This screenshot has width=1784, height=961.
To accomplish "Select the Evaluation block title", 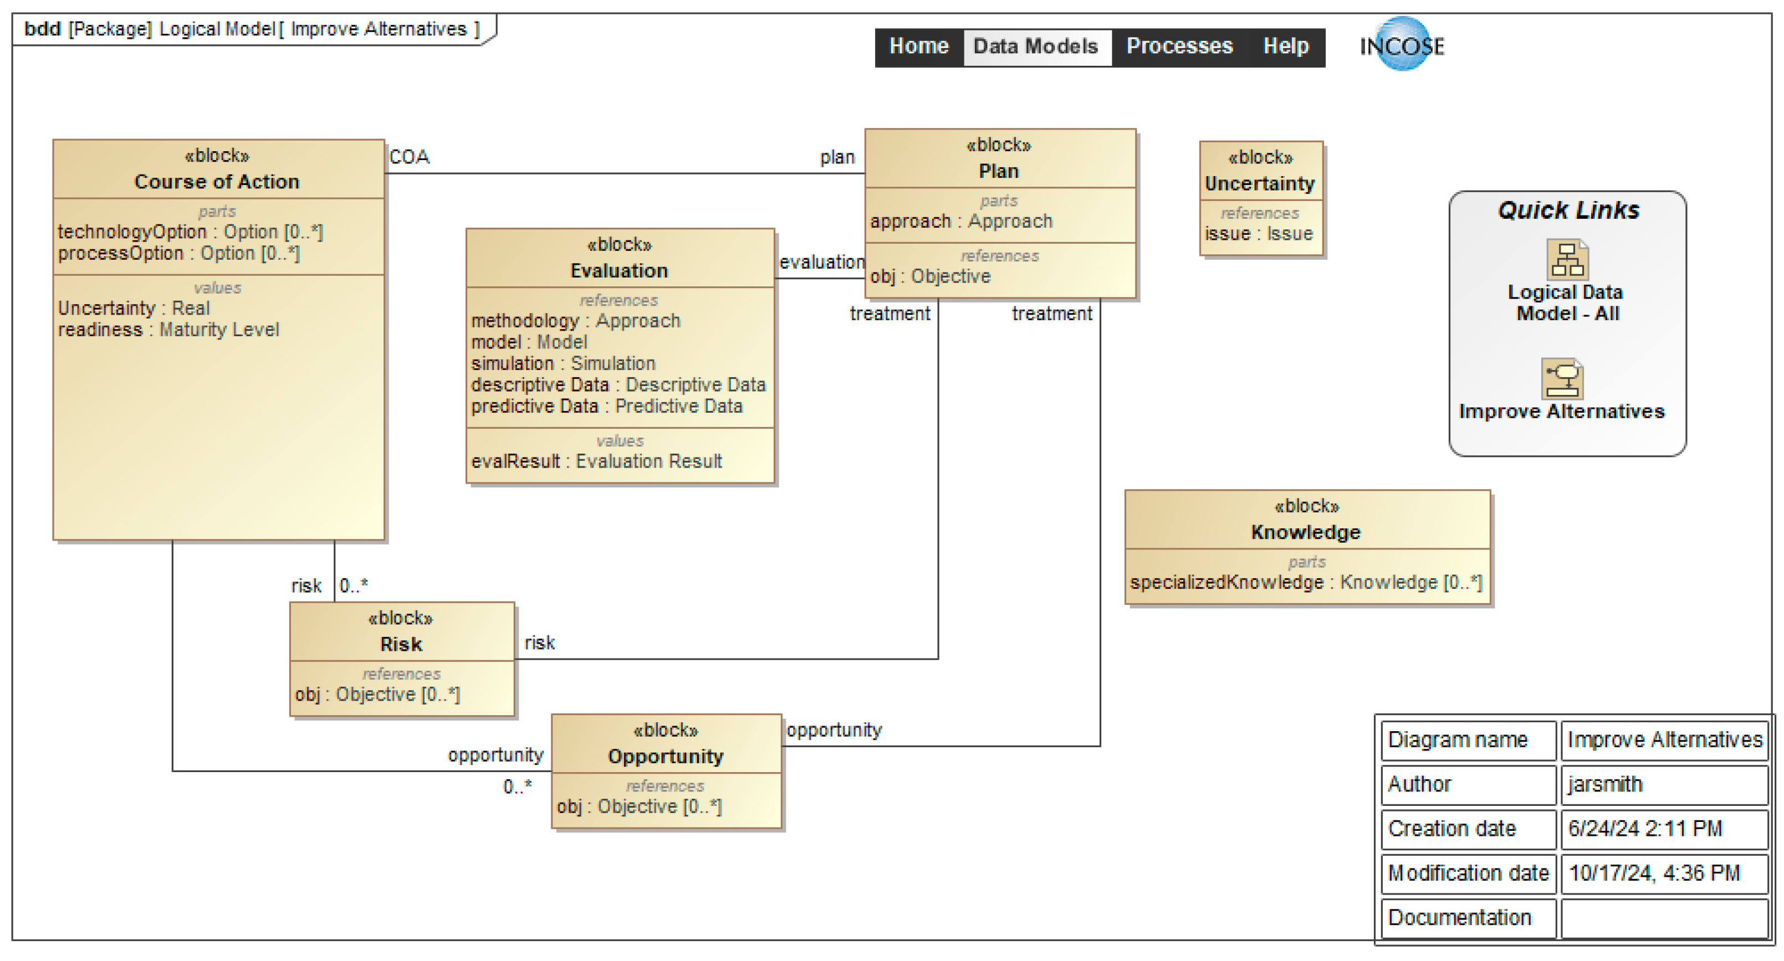I will [x=618, y=271].
